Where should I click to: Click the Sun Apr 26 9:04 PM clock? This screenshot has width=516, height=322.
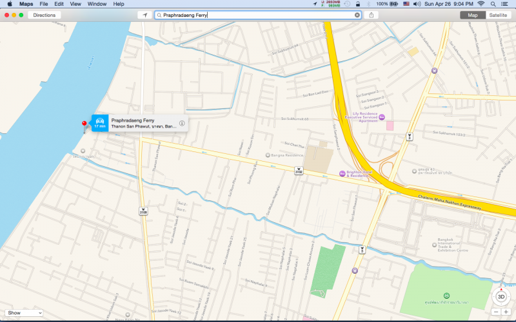tap(448, 4)
